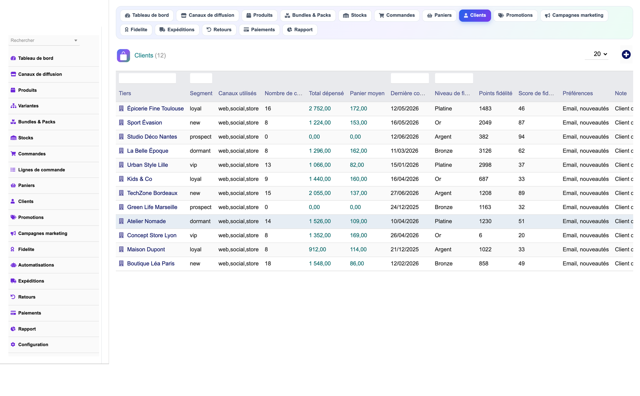Click the building icon next to Urban Style Lille
Screen dimensions: 640x396
coord(121,165)
